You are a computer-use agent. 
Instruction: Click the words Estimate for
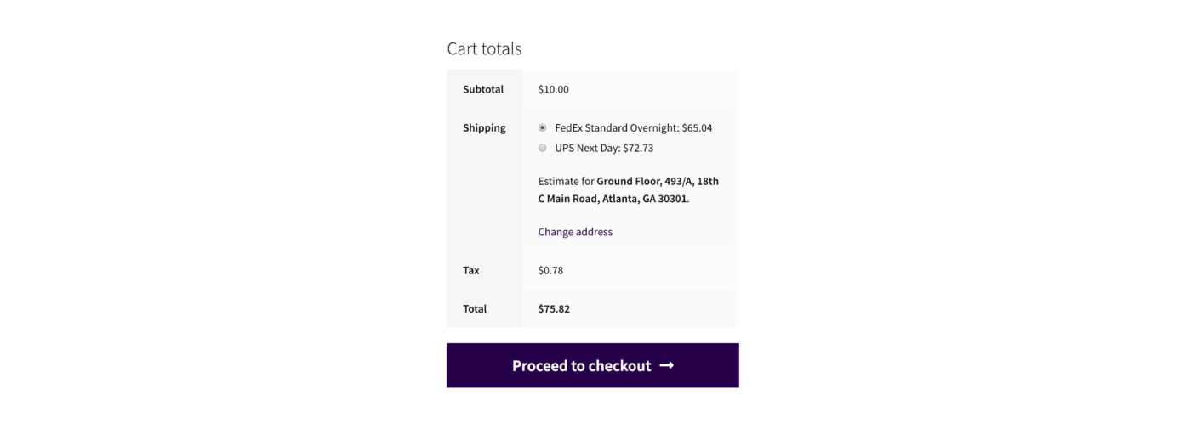(566, 181)
